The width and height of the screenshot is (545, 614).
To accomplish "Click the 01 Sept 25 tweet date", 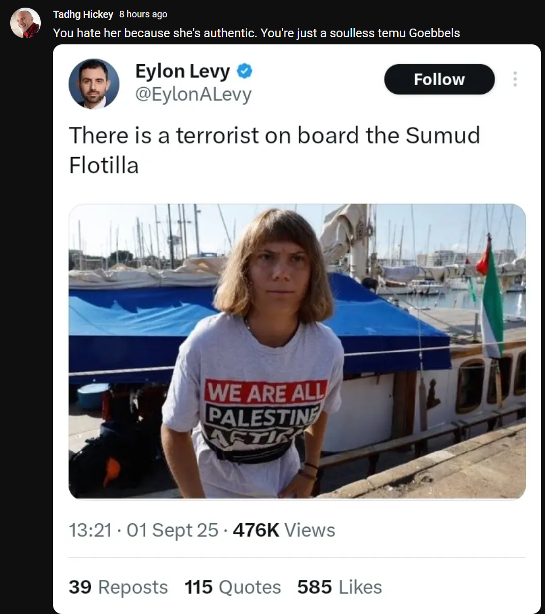I will click(x=172, y=530).
